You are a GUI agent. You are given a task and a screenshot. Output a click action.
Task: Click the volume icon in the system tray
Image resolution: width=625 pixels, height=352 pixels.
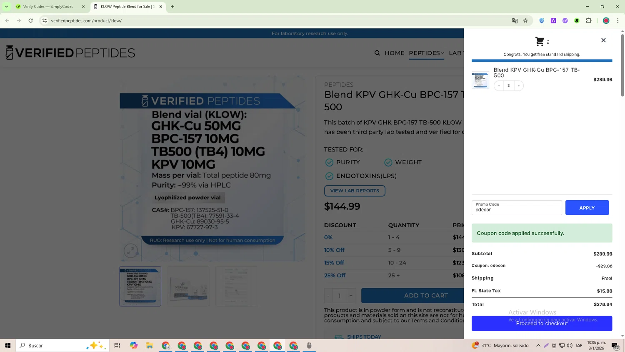[570, 345]
